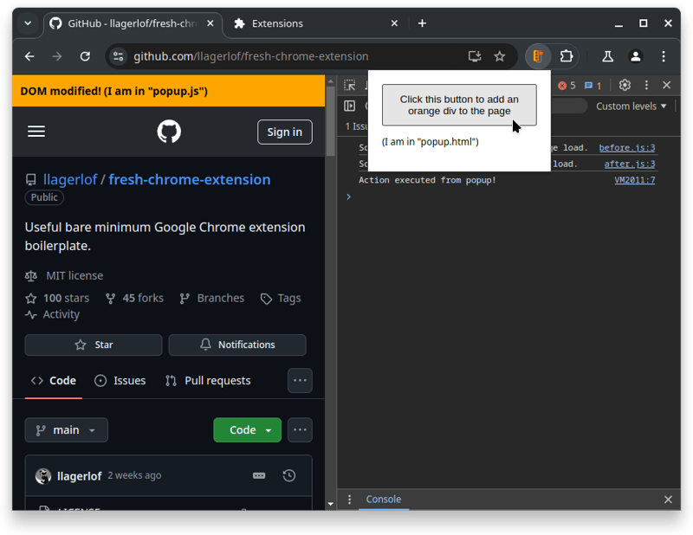
Task: Select the Issues tab
Action: 120,381
